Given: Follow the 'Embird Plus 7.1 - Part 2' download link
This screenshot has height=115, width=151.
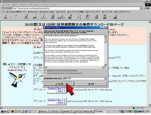Looking at the screenshot, I should point(57,101).
